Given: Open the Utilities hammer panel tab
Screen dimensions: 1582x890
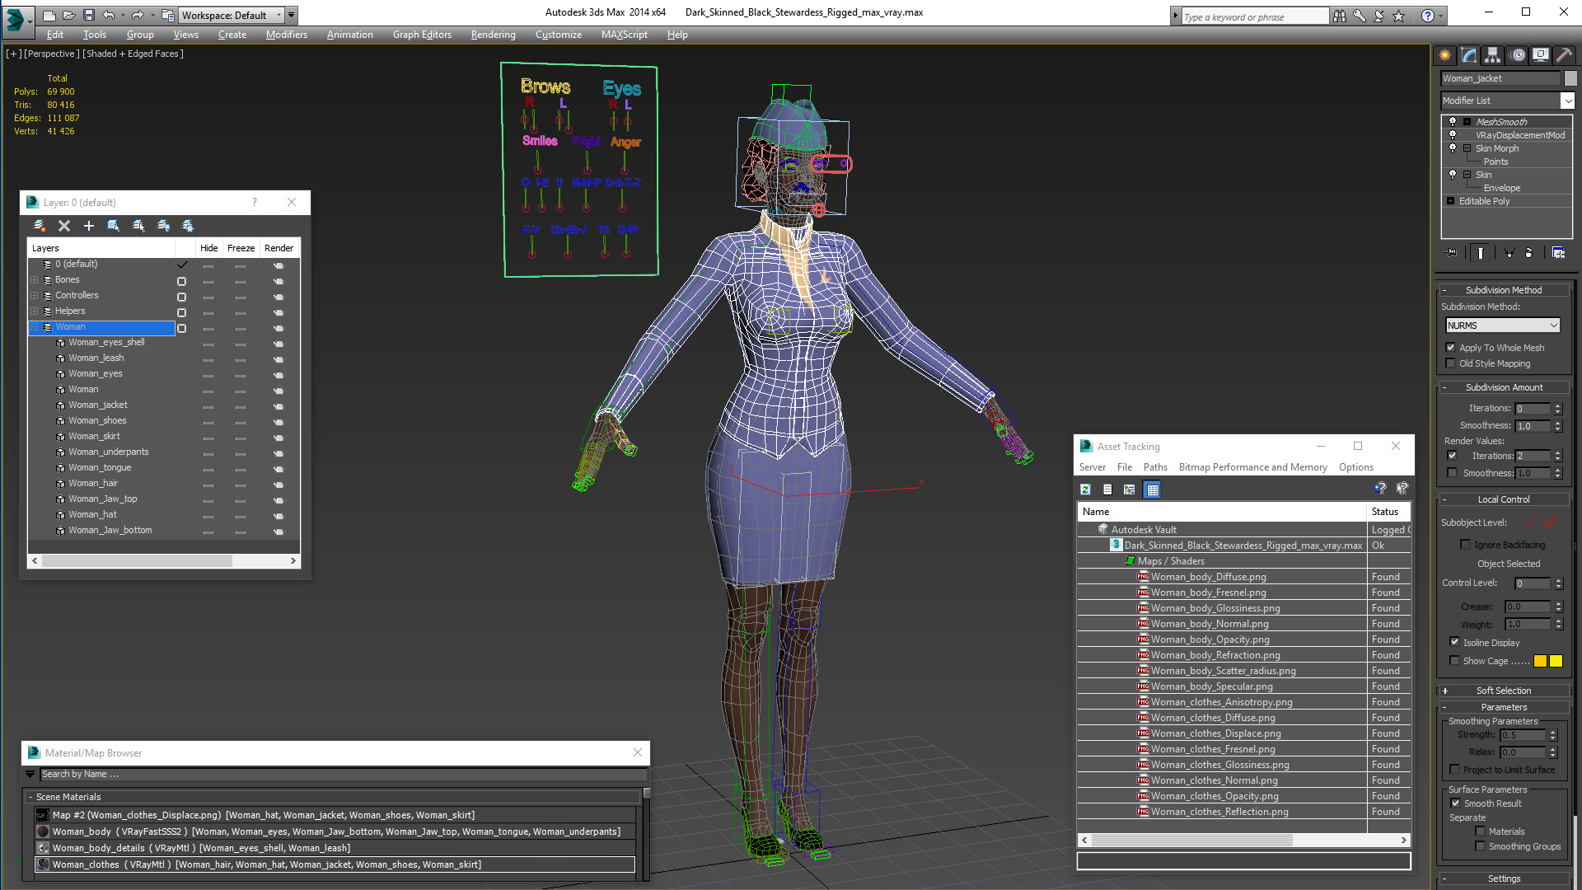Looking at the screenshot, I should click(1563, 55).
